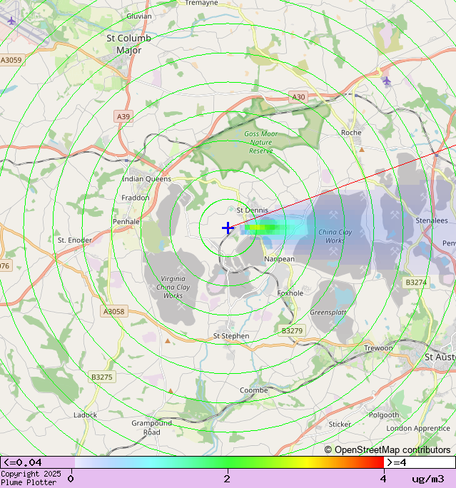Click the red wind direction line
The width and height of the screenshot is (456, 488).
(343, 186)
